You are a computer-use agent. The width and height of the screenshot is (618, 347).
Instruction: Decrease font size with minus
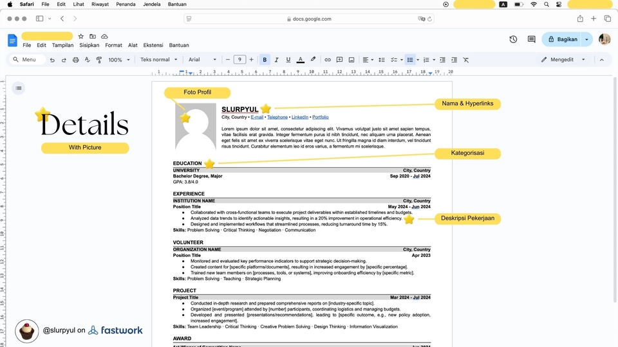coord(227,60)
